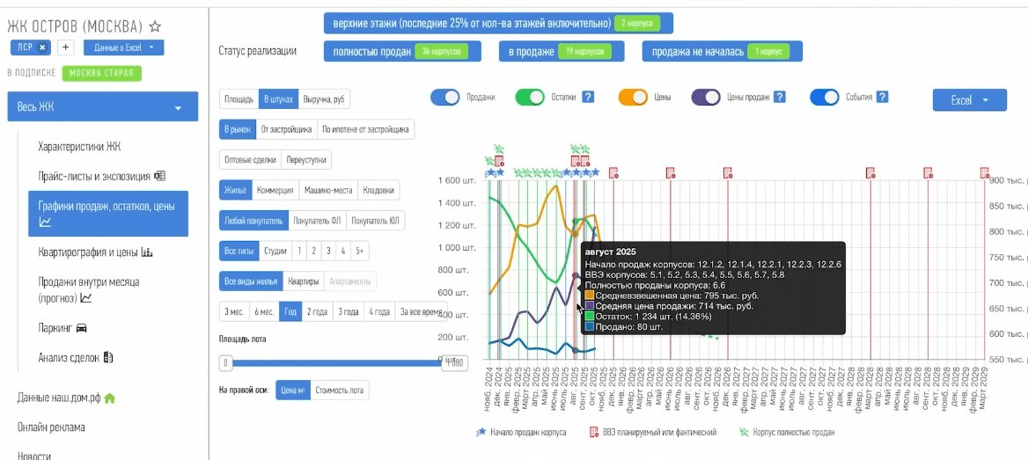The image size is (1028, 460).
Task: Filter by в продаже status
Action: pos(562,51)
